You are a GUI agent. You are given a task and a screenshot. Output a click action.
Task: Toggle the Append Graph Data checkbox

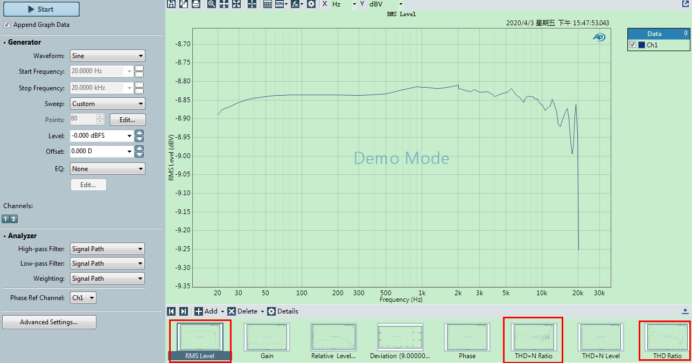[x=6, y=25]
